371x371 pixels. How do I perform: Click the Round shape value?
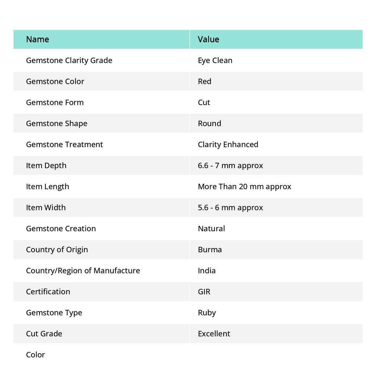(x=209, y=123)
